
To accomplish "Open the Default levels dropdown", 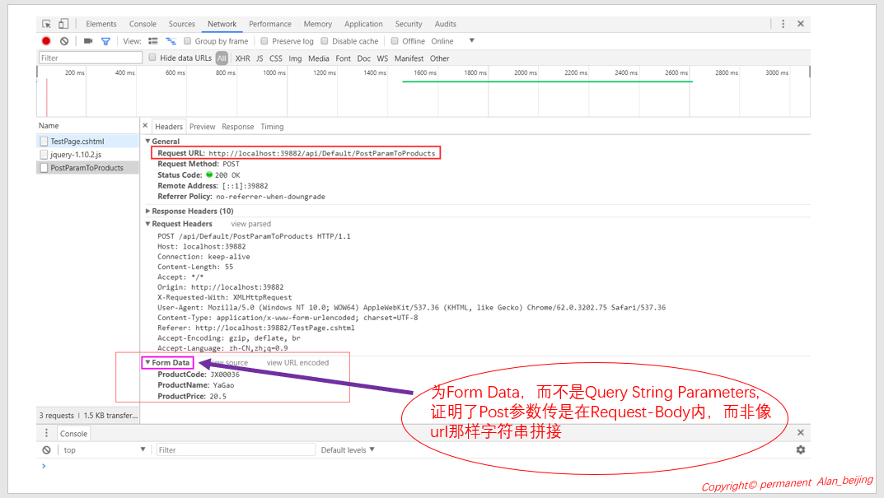I will pyautogui.click(x=348, y=449).
